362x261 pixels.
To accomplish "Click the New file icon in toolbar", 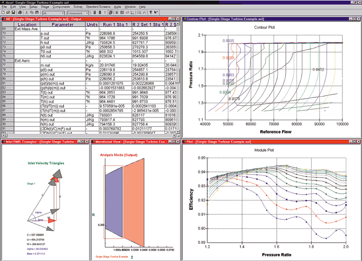I will click(x=3, y=12).
